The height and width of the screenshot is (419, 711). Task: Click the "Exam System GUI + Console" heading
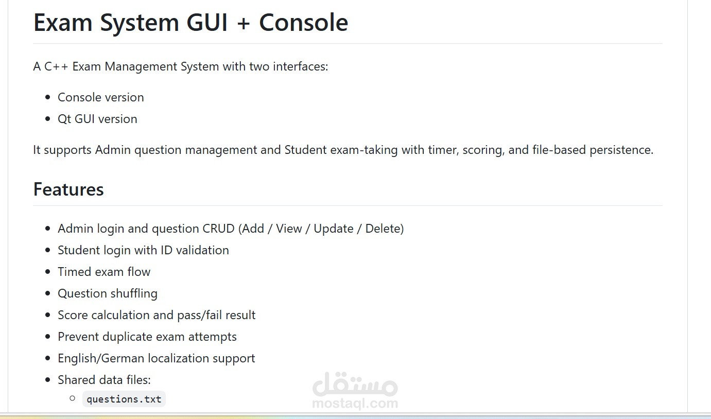[x=190, y=23]
